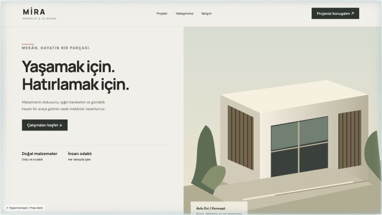The height and width of the screenshot is (215, 382).
Task: Click the 'MİMARLIK & İÇ MEKÂN' subtitle
Action: (x=39, y=19)
